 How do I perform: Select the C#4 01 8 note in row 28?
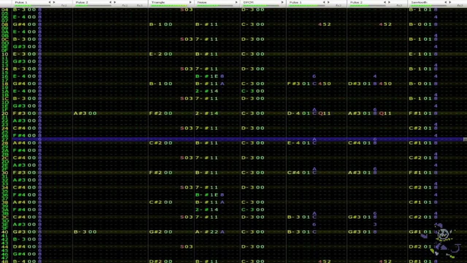[x=363, y=143]
